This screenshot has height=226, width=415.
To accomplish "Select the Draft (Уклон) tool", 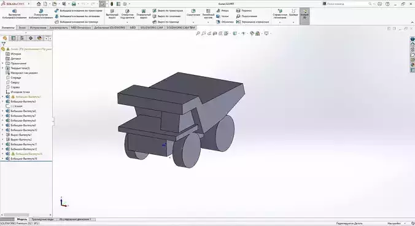I will 222,16.
